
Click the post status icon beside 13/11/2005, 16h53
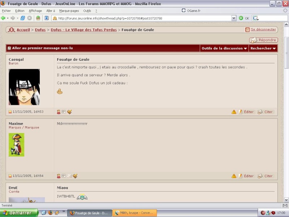(10, 112)
